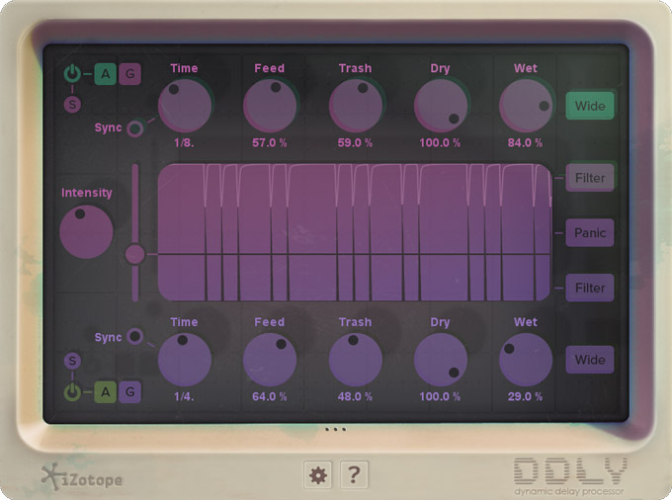Screen dimensions: 672x500
Task: Click the top delay A button
Action: [106, 74]
